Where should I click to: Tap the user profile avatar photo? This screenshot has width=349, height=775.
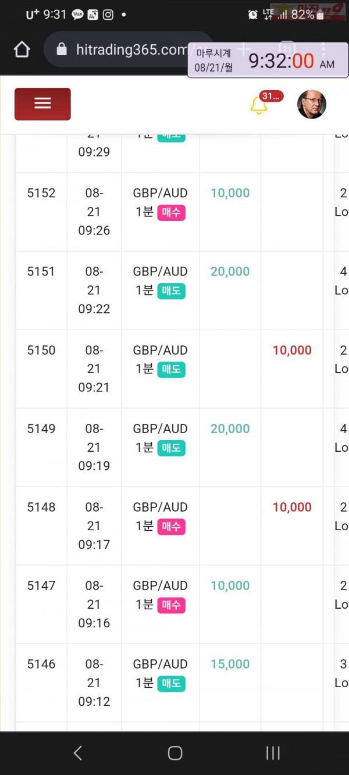pos(312,105)
